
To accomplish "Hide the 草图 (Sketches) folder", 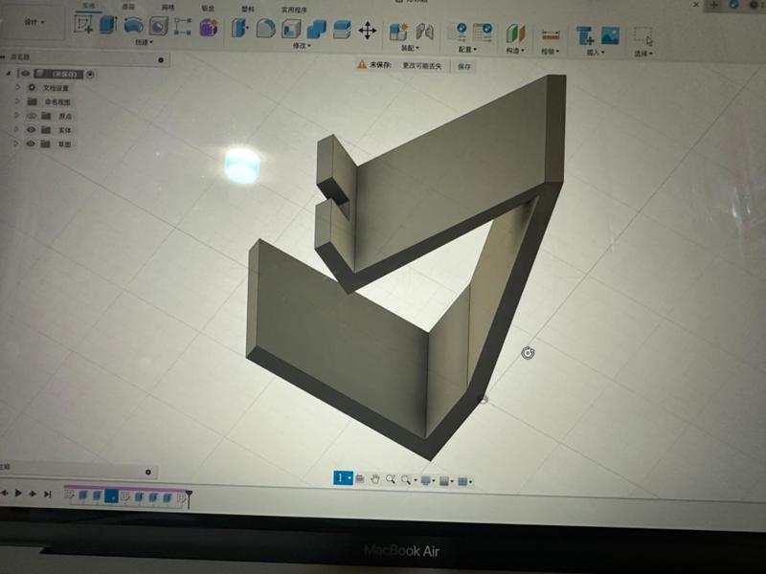I will click(x=32, y=143).
